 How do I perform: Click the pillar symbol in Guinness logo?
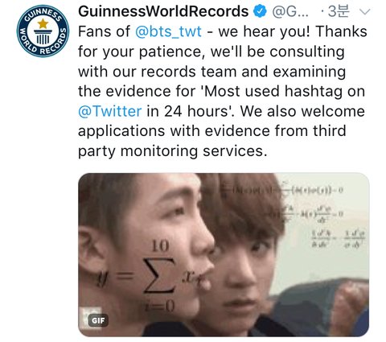43,37
